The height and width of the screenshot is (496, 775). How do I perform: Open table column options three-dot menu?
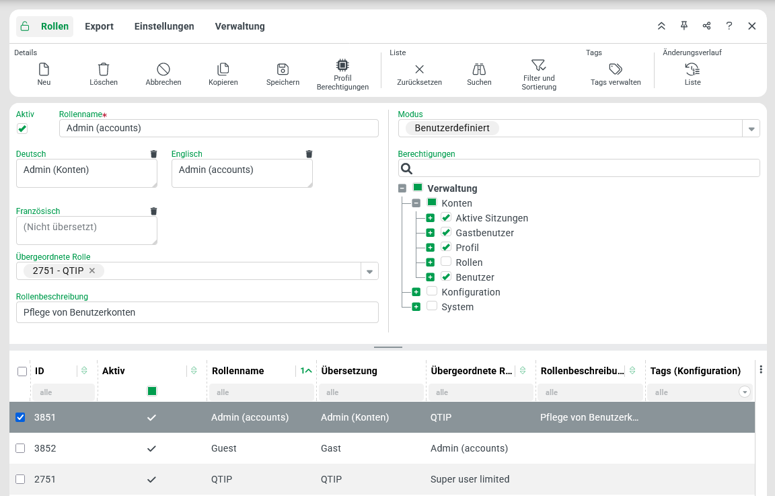click(x=761, y=369)
